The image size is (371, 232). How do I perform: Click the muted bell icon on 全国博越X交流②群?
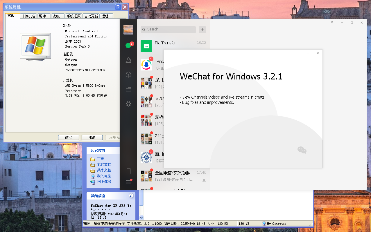[x=204, y=180]
